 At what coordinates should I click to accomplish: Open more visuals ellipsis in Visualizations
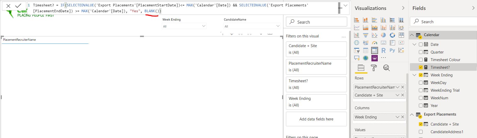[383, 58]
